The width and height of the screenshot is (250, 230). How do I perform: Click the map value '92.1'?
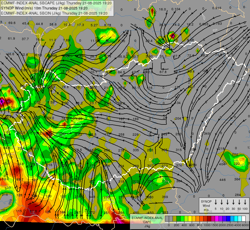(177, 72)
